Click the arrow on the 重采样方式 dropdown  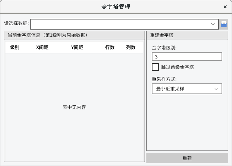click(x=216, y=89)
